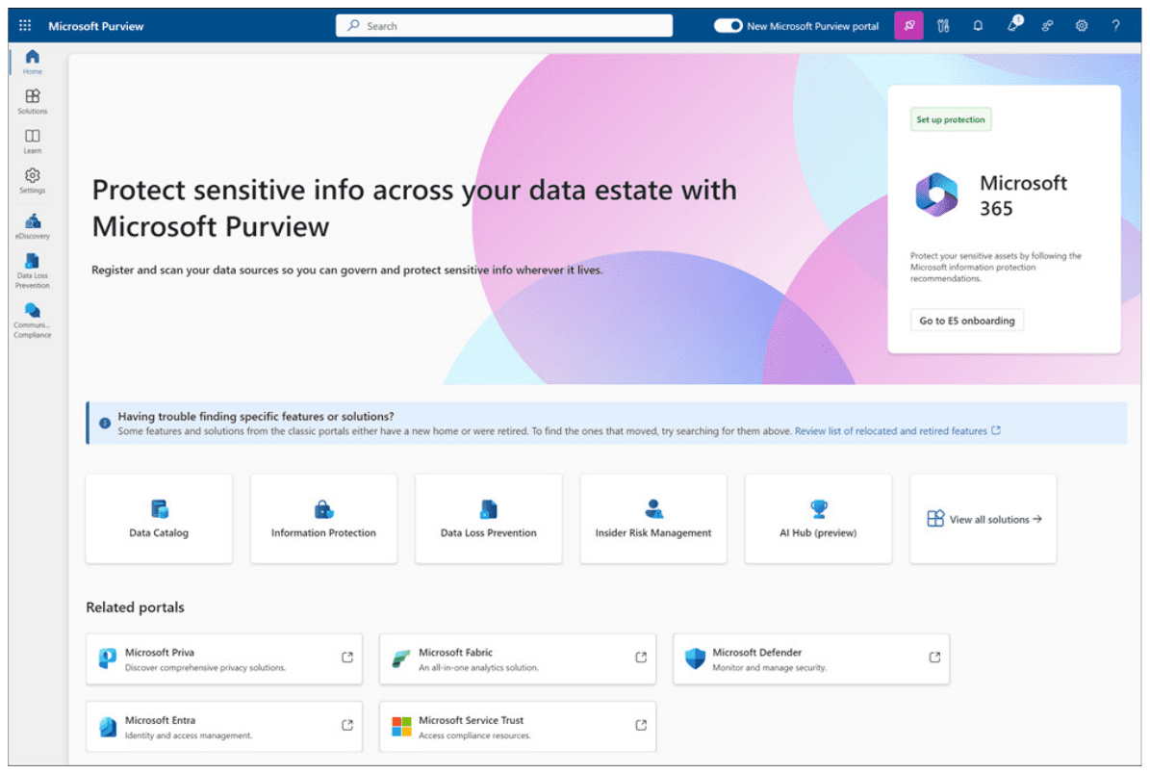Image resolution: width=1150 pixels, height=774 pixels.
Task: Click external link icon on Microsoft Entra
Action: coord(347,725)
